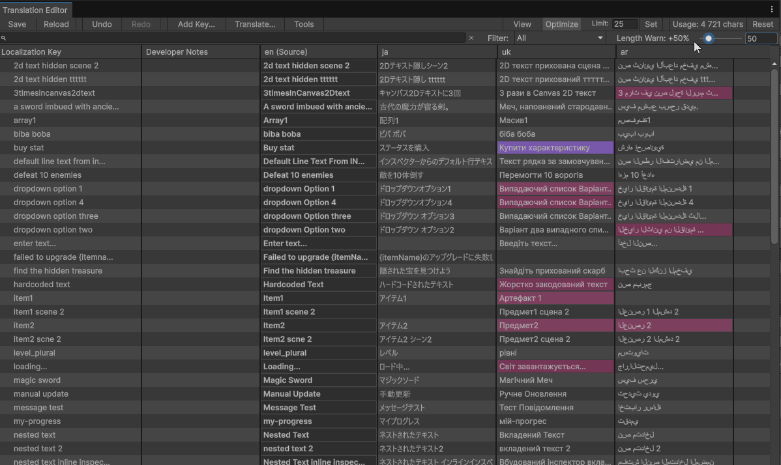Open the Filter dropdown showing All
This screenshot has width=781, height=465.
[x=559, y=38]
